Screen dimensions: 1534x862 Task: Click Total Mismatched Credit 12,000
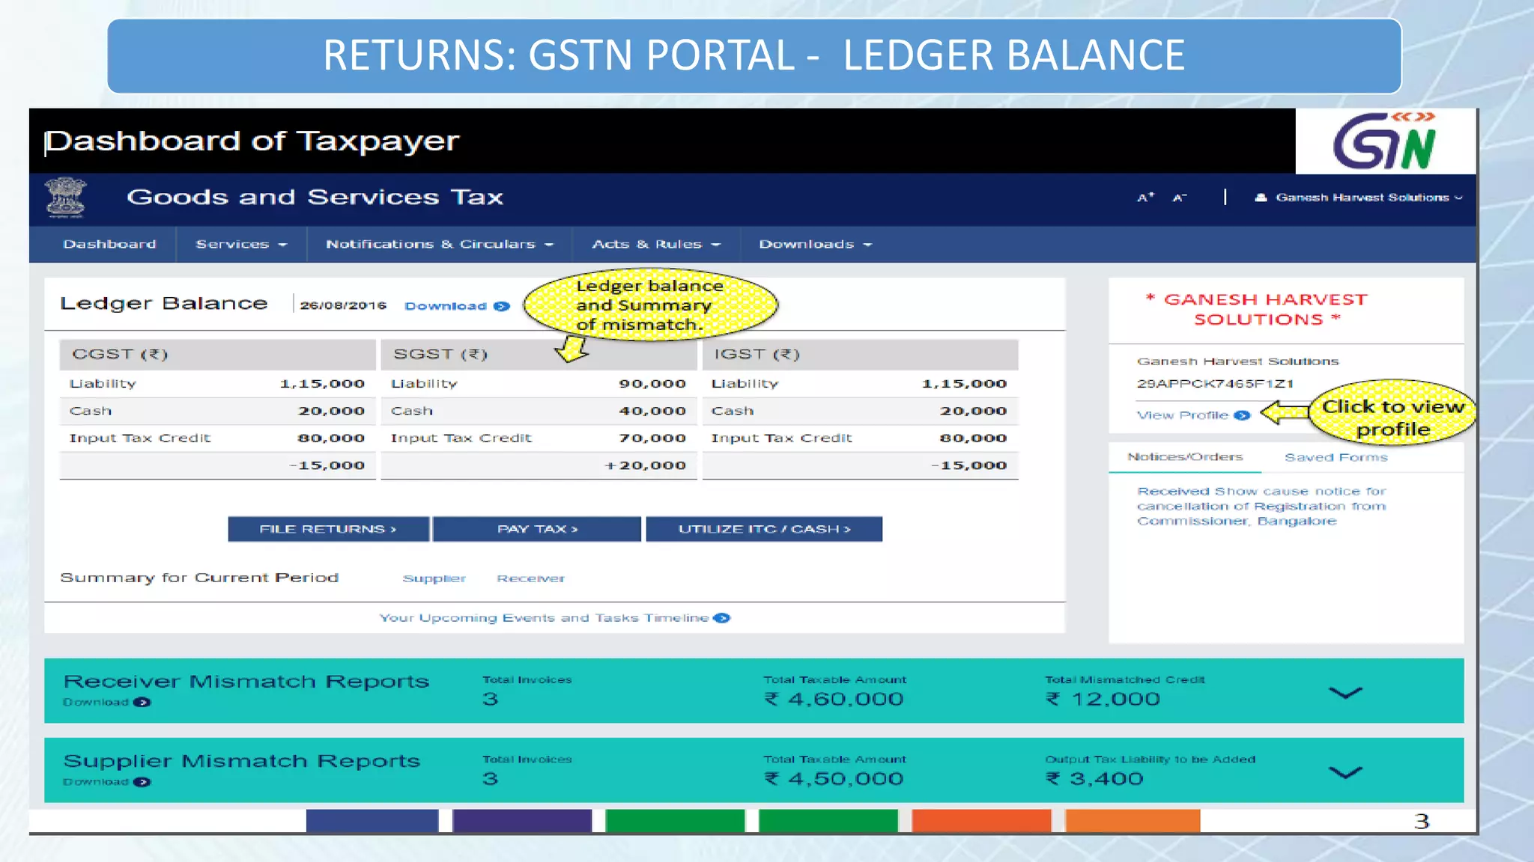click(x=1103, y=699)
